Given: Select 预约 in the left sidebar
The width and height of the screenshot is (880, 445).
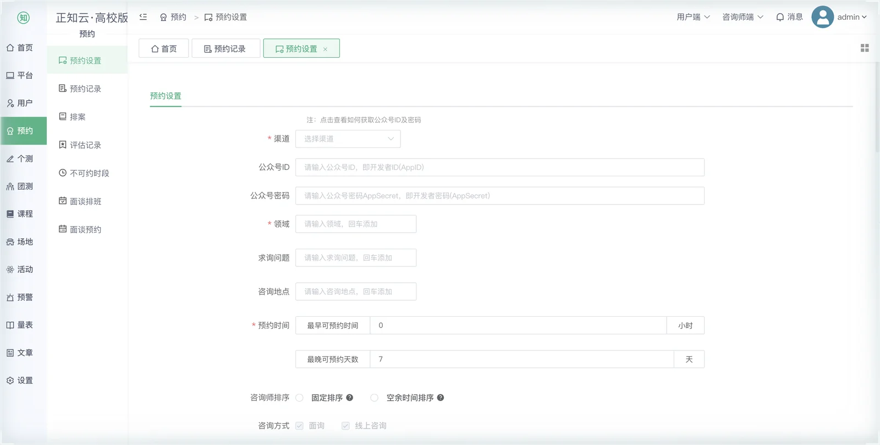Looking at the screenshot, I should click(23, 131).
